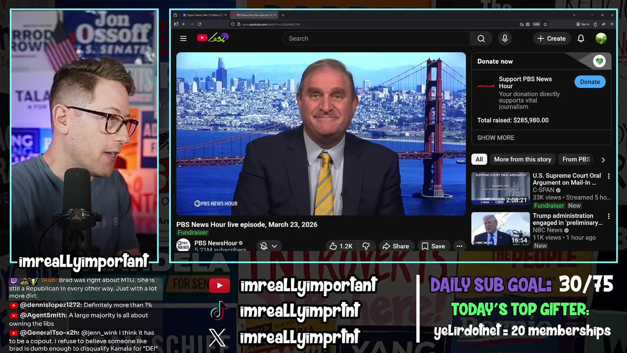Open picture-in-picture icon in address bar
Image resolution: width=627 pixels, height=353 pixels.
[x=522, y=24]
